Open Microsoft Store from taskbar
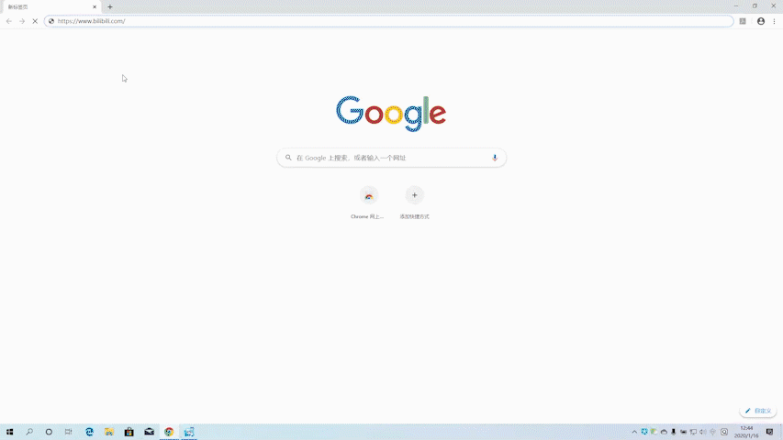The image size is (783, 440). click(129, 432)
